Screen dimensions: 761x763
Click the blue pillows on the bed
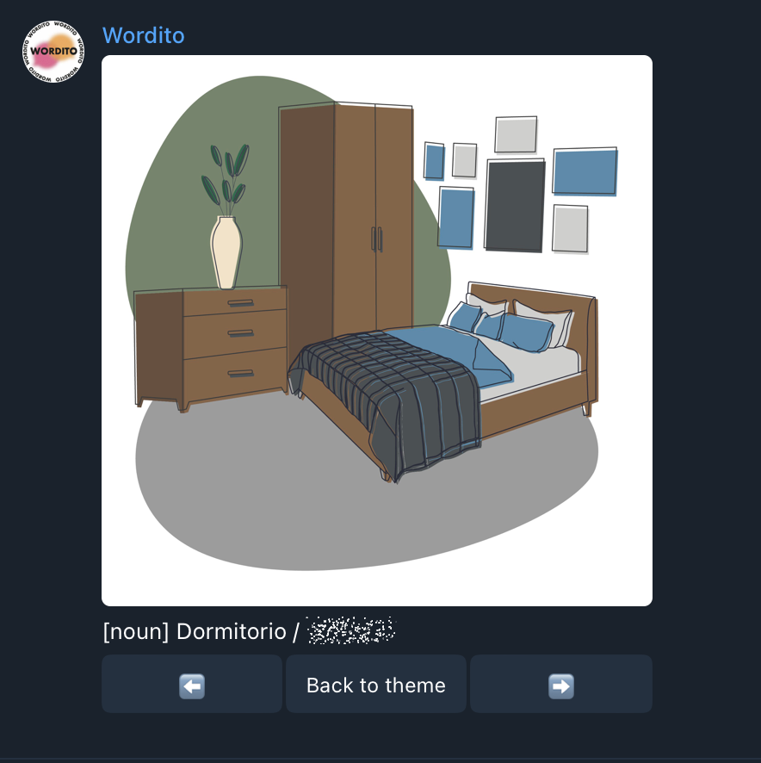[x=501, y=326]
